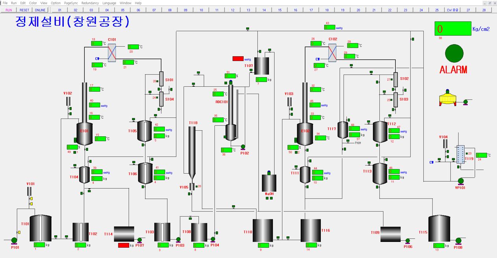Switch to the CW 공급 page tab
Viewport: 497px width, 258px height.
453,10
